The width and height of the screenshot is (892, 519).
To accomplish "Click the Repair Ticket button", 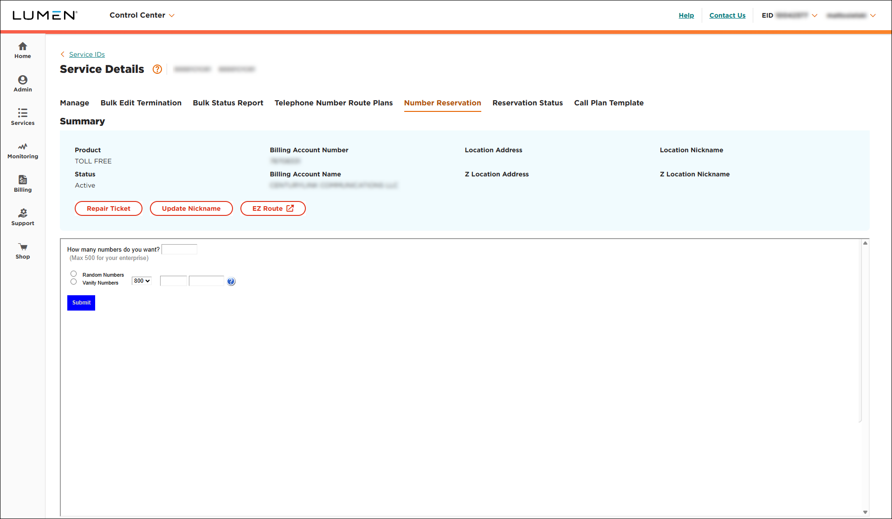I will click(x=108, y=208).
